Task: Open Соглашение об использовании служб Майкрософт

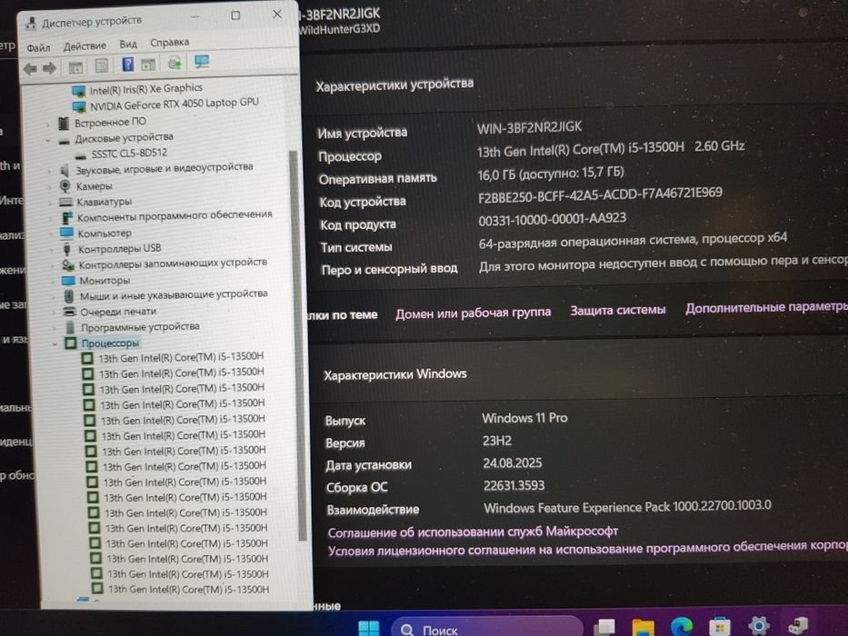Action: click(x=473, y=532)
